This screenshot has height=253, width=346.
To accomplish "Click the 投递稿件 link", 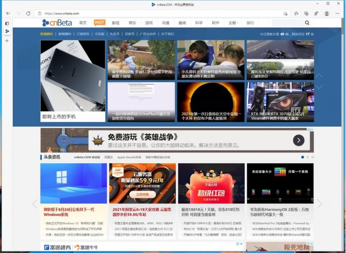I will (47, 34).
